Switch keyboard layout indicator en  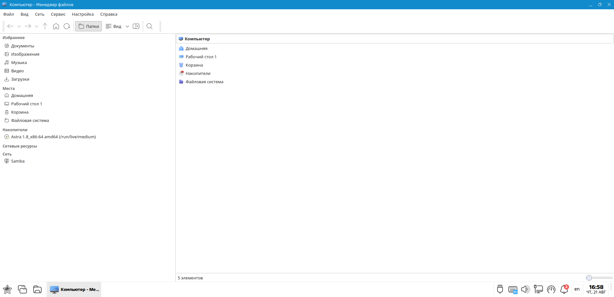(x=577, y=289)
